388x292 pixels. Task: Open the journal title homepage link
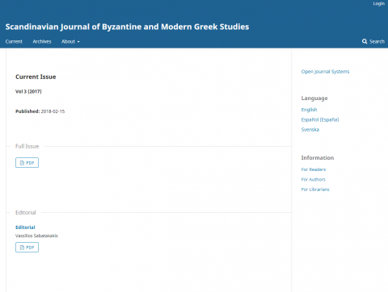[127, 27]
